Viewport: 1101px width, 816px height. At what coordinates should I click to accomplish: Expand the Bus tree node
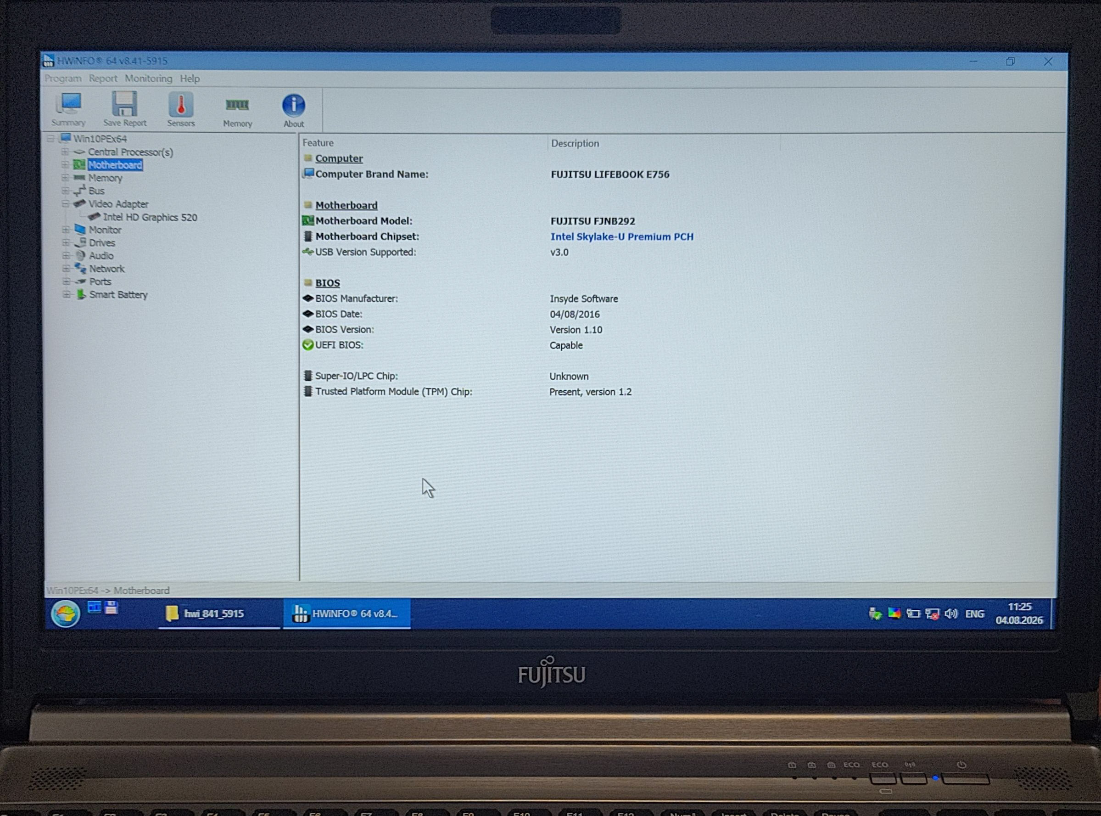click(65, 190)
